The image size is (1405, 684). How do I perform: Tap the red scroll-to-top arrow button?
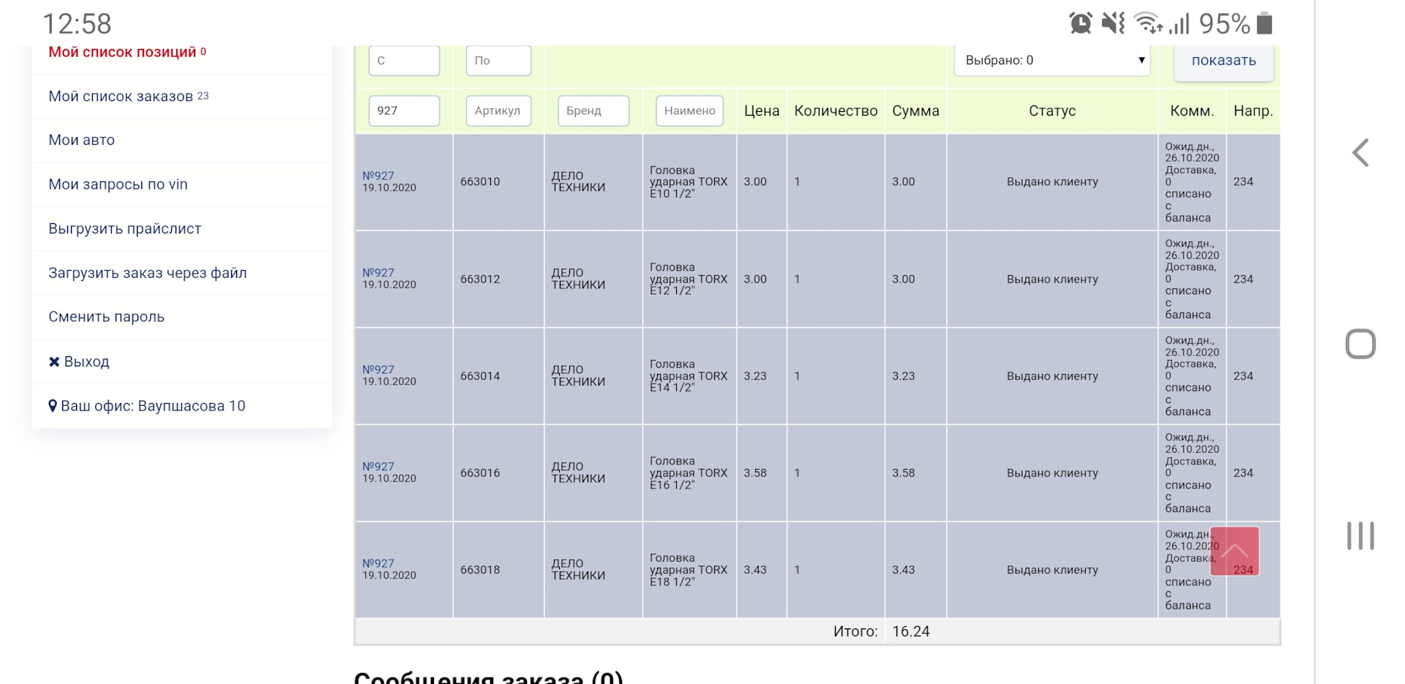tap(1234, 551)
